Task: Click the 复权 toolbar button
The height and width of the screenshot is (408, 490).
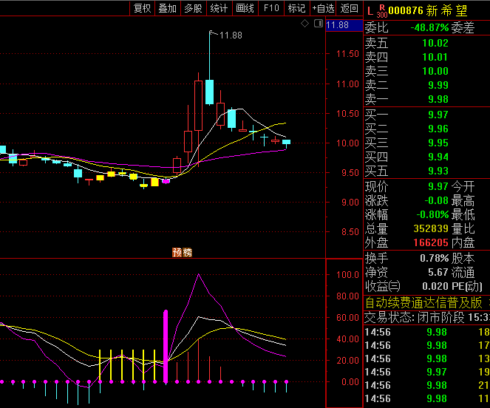Action: [142, 8]
